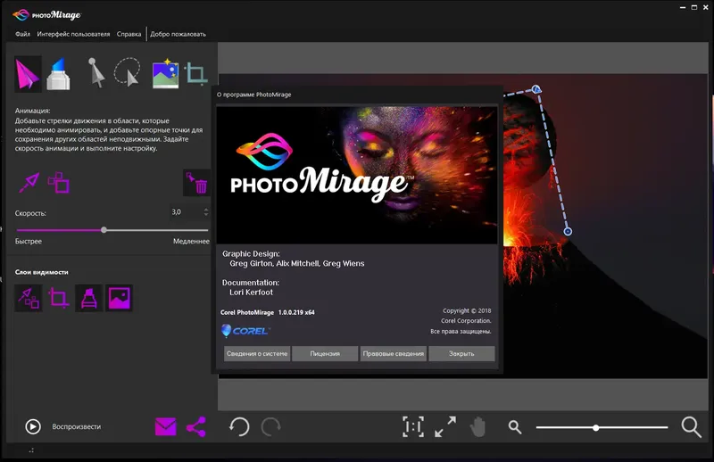Screen dimensions: 714x462
Task: Click the magenta email envelope icon
Action: click(x=166, y=426)
